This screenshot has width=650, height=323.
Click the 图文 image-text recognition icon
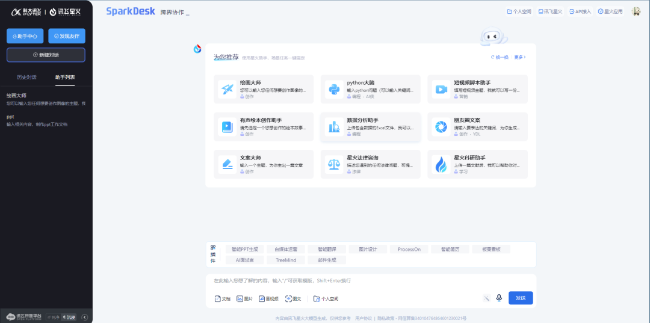point(293,298)
